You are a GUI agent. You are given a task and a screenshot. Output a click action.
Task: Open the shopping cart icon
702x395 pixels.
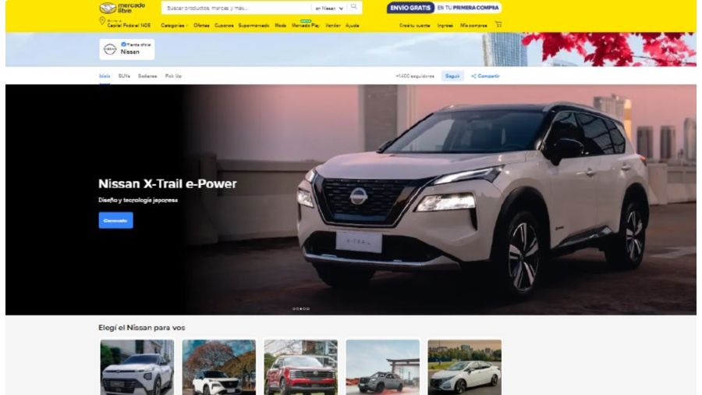pos(498,25)
